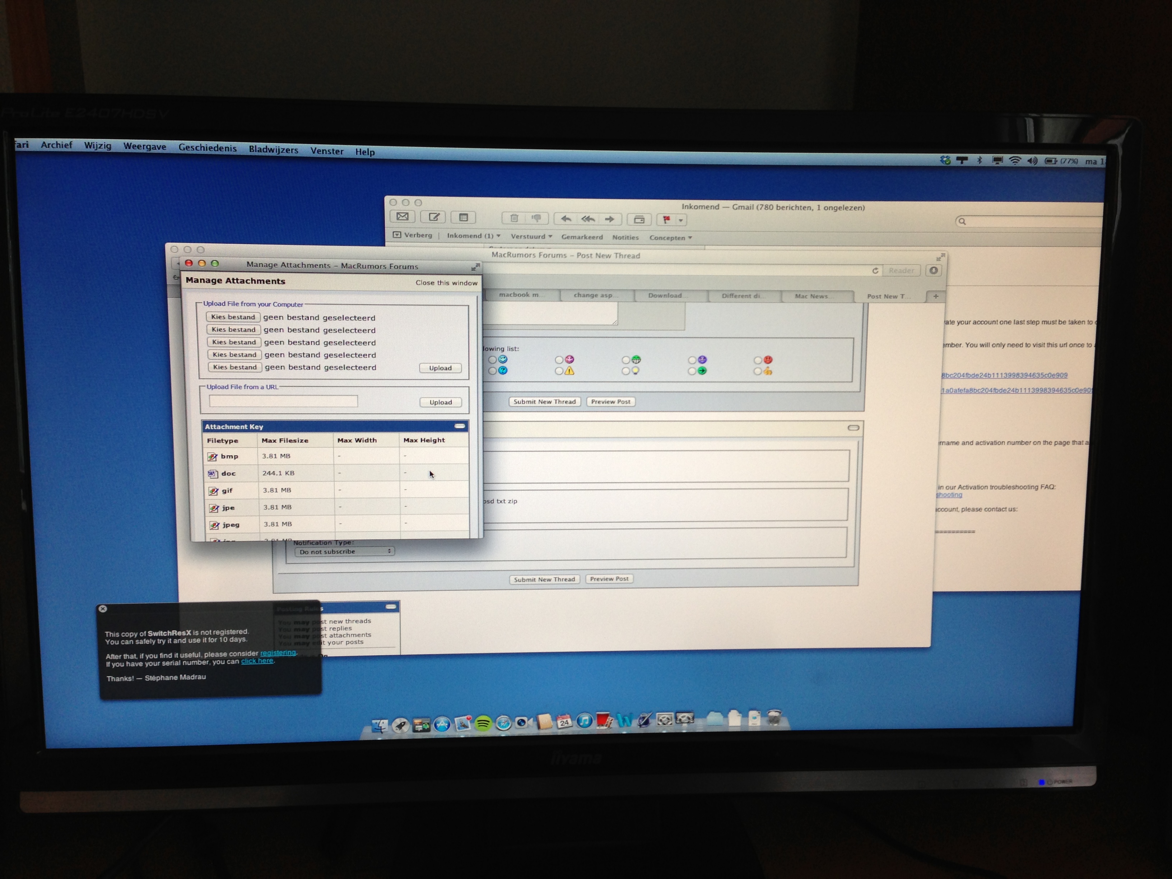The height and width of the screenshot is (879, 1172).
Task: Select the yellow warning triangle post icon radio
Action: pyautogui.click(x=558, y=371)
